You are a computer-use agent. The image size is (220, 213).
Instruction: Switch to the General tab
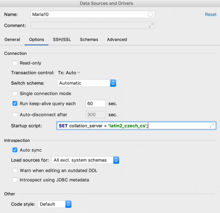click(12, 40)
